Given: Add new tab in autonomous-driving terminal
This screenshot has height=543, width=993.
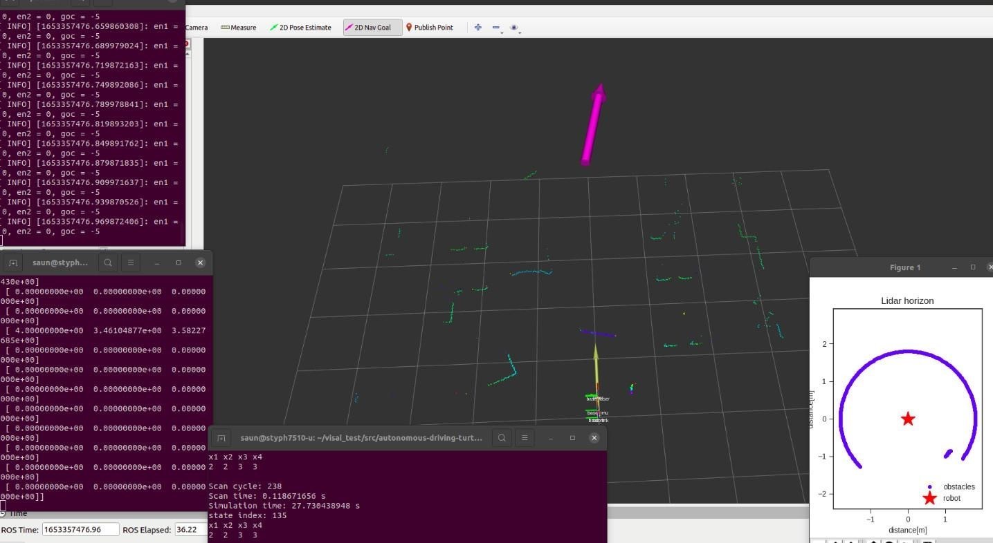Looking at the screenshot, I should [221, 438].
